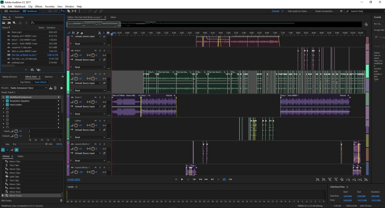The height and width of the screenshot is (208, 385).
Task: Open Hard Limiter slot arrow menu
Action: point(58,105)
